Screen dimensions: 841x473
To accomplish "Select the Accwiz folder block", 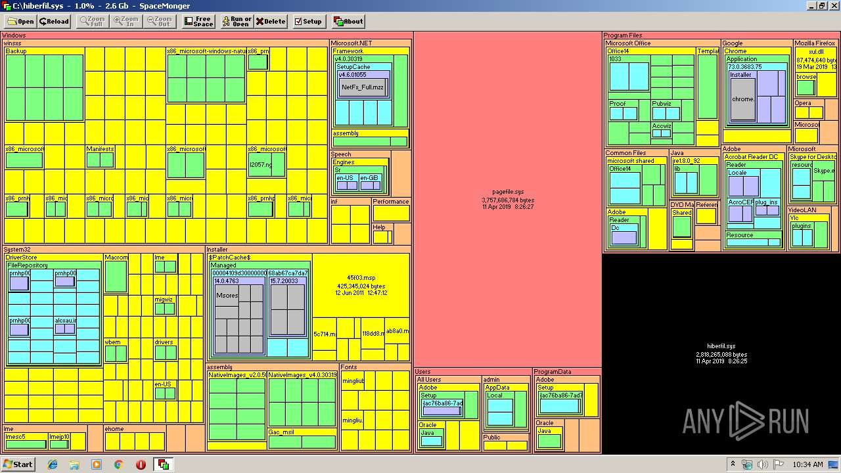I will [x=662, y=130].
